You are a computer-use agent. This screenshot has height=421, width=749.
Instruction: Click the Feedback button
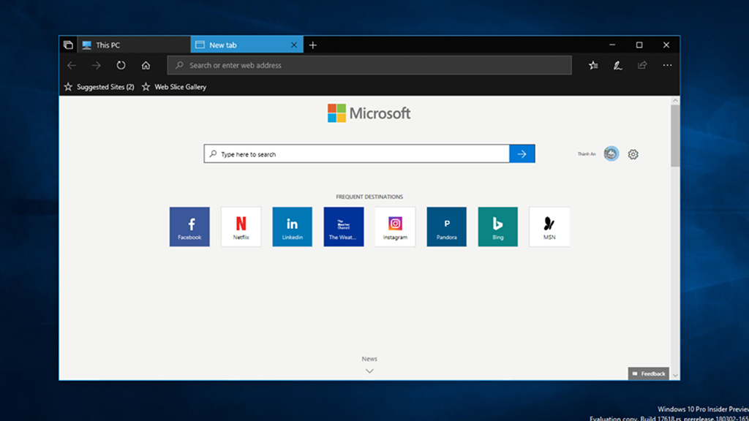pyautogui.click(x=648, y=373)
